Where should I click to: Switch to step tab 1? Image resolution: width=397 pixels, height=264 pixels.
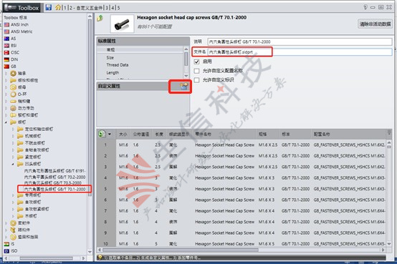tap(65, 8)
